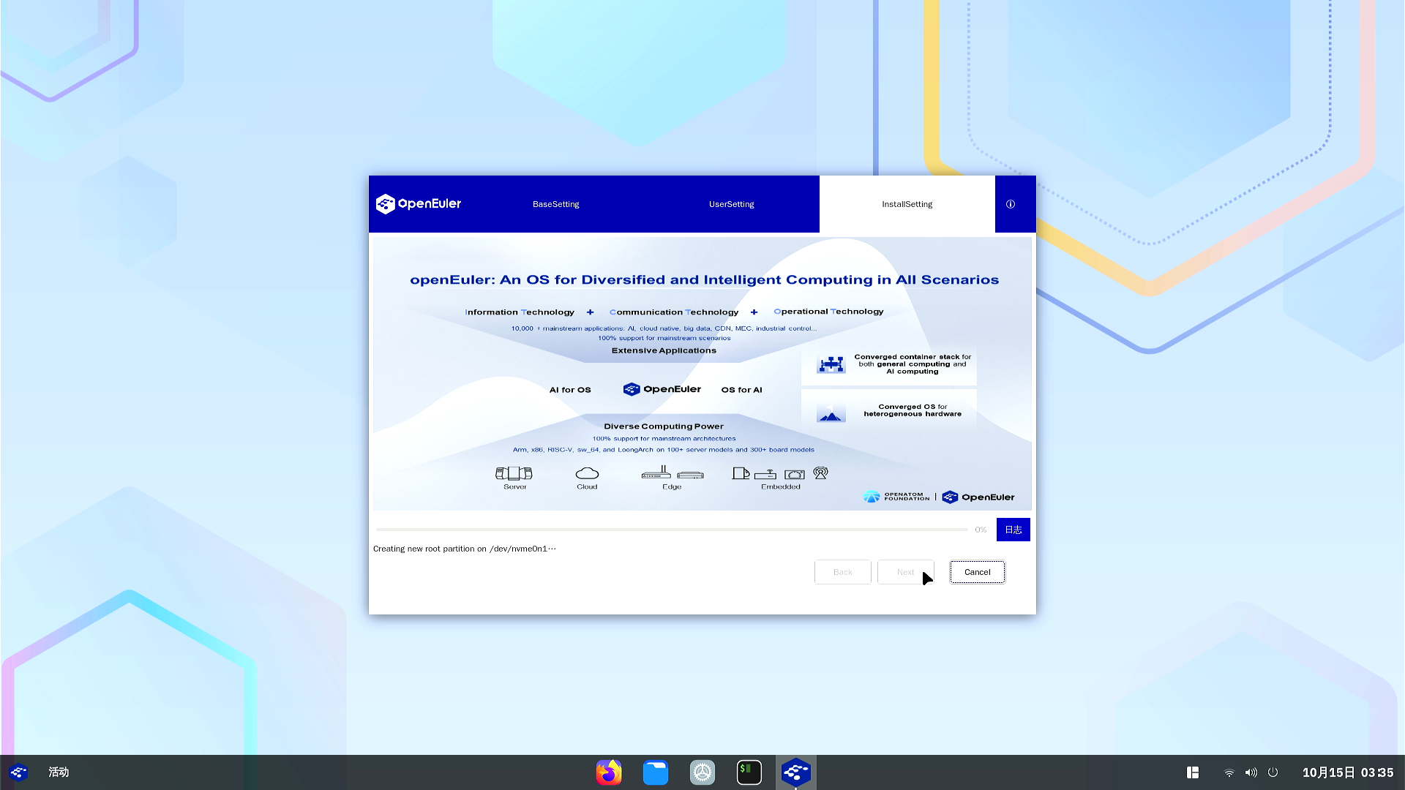Open the Files manager from dock
Viewport: 1405px width, 790px height.
pos(655,772)
